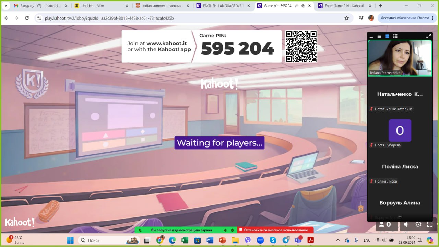Open Viber from taskbar
The width and height of the screenshot is (439, 247).
point(248,240)
